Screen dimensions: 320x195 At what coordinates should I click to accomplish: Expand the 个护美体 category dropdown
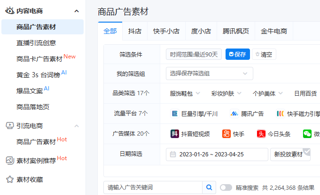tap(267, 94)
